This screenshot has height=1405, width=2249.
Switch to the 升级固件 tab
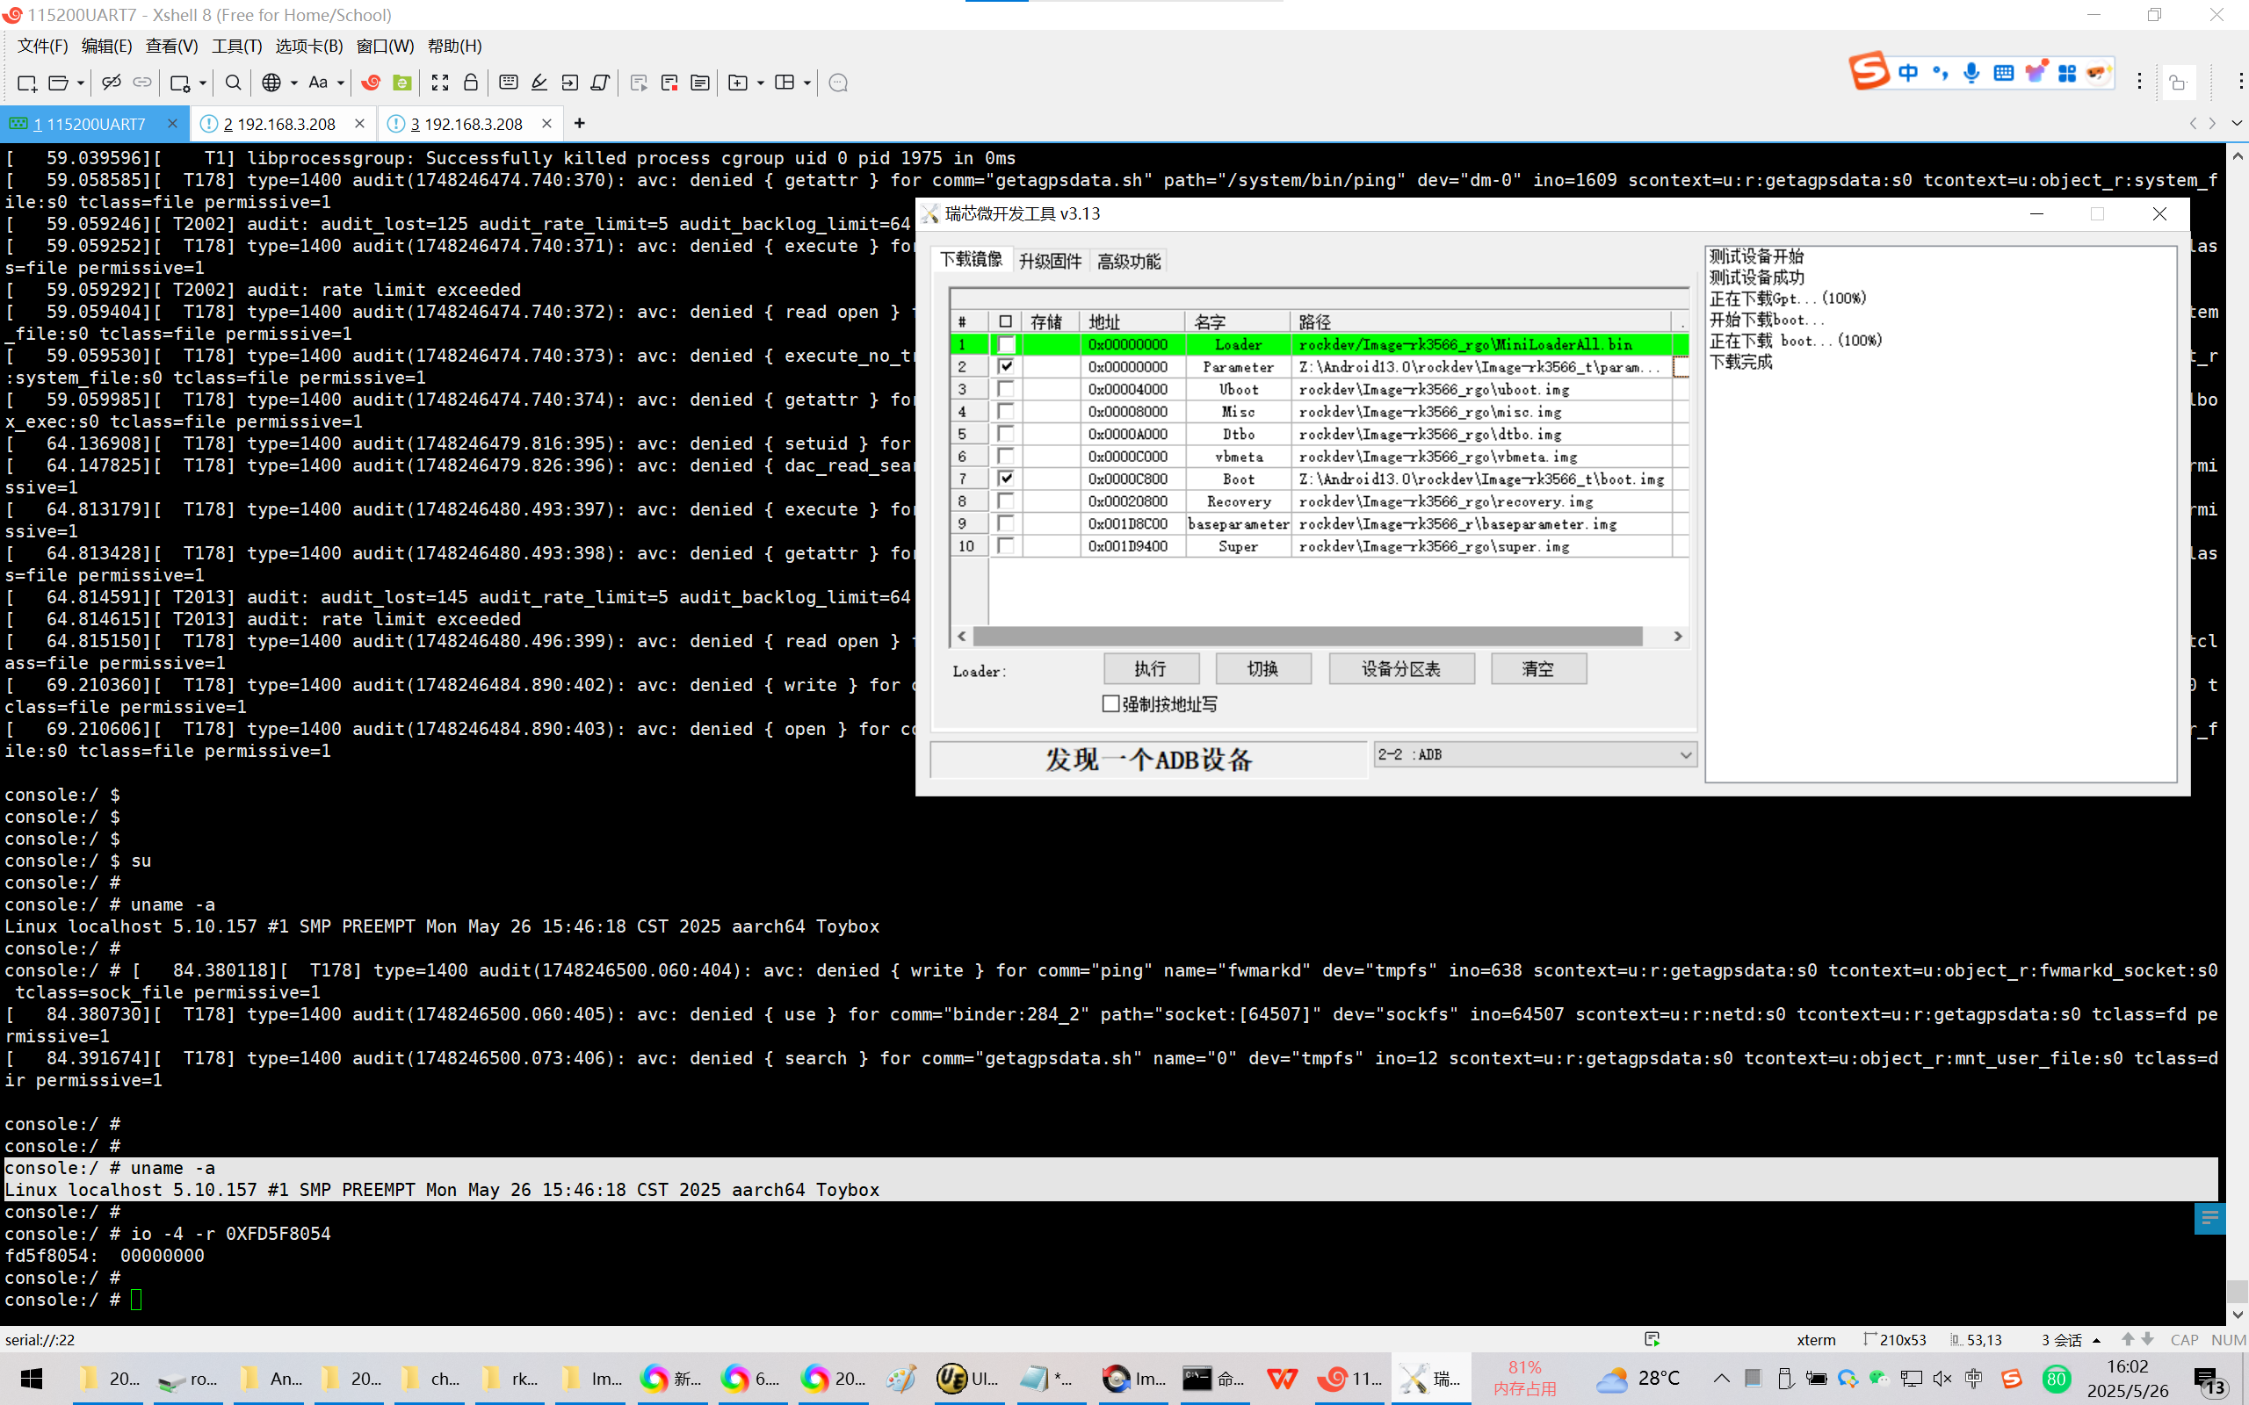coord(1049,261)
